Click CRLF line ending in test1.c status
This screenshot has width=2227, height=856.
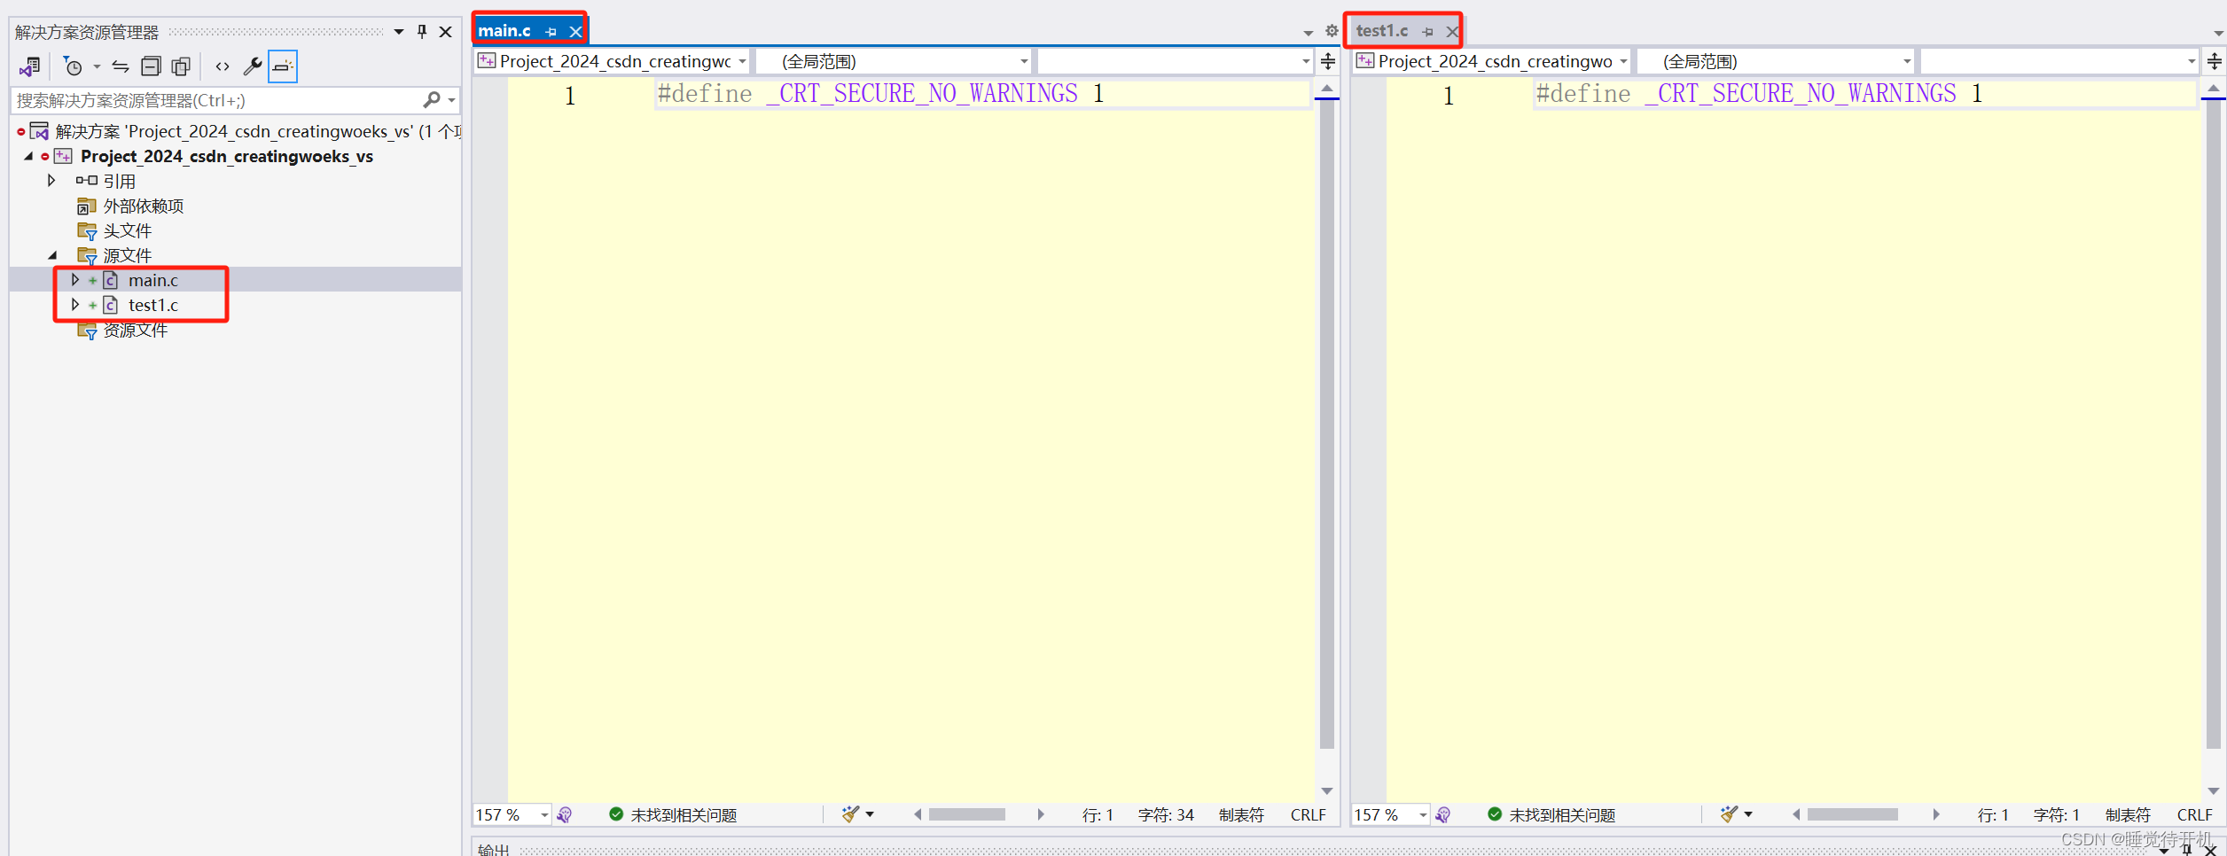(x=2194, y=815)
